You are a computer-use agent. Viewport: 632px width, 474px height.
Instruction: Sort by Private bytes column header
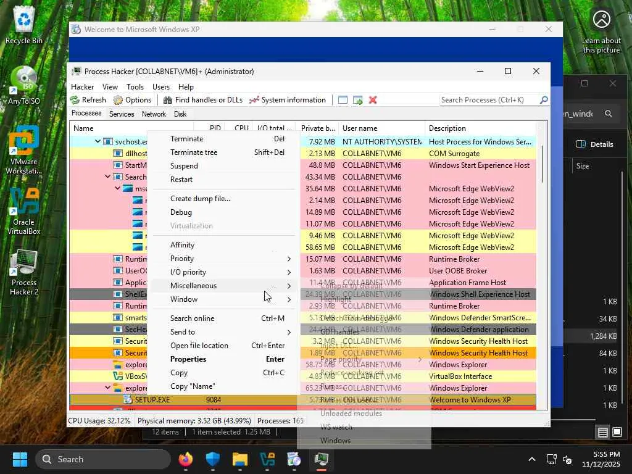[317, 128]
